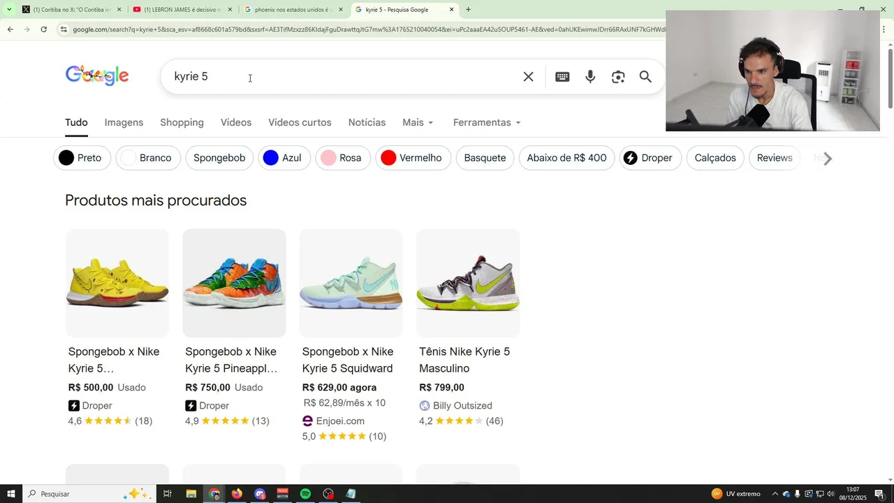Reload the page with the refresh icon

(43, 29)
